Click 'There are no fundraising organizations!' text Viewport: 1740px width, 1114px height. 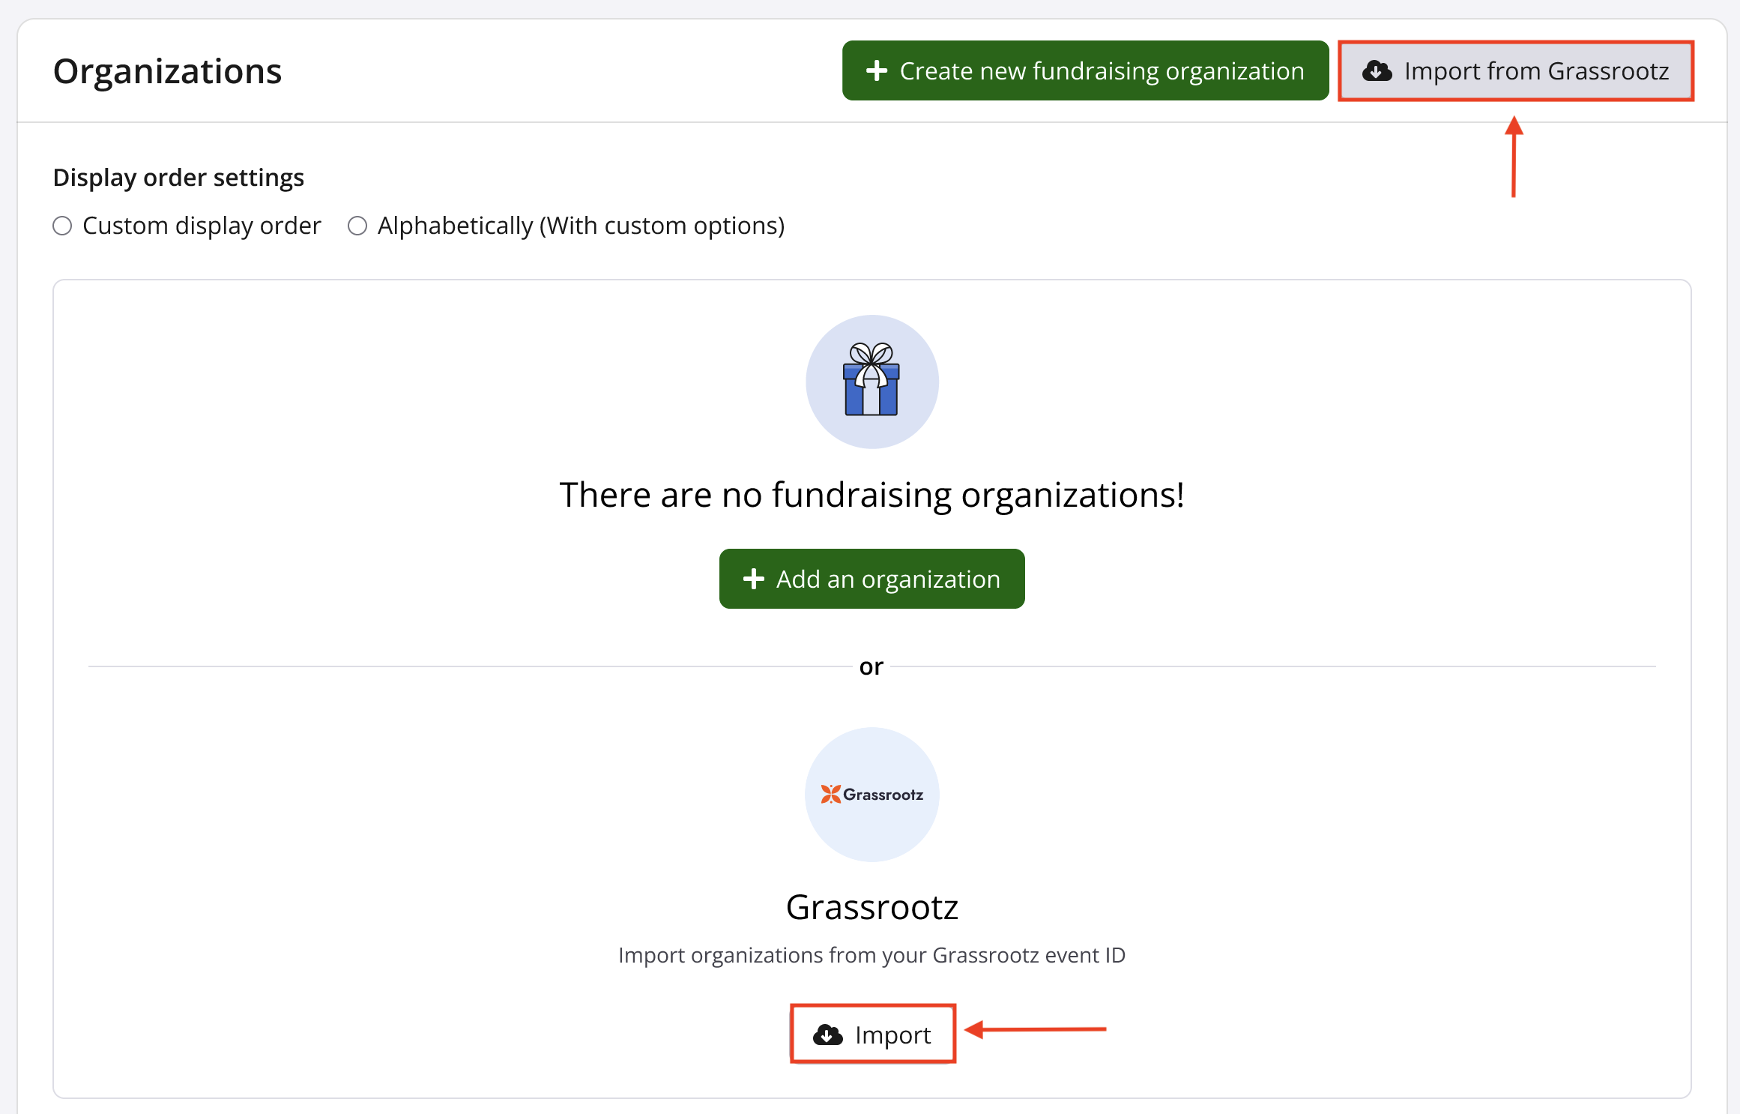(x=871, y=495)
